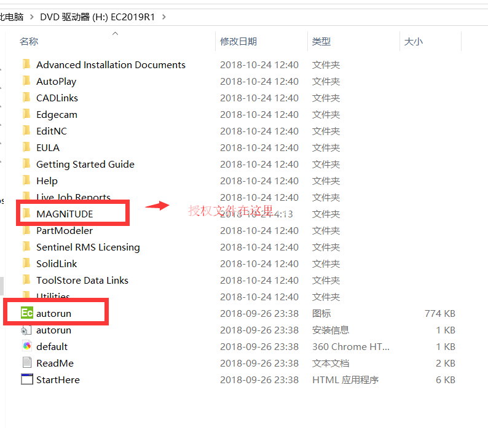
Task: Click the '文本文档' type cell
Action: pyautogui.click(x=331, y=364)
